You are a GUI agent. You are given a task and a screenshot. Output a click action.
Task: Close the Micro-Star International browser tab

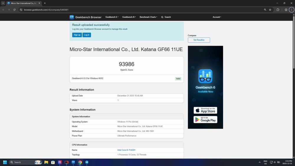pyautogui.click(x=39, y=3)
